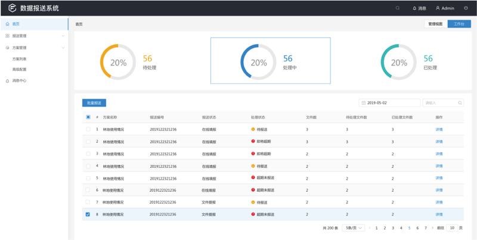Check the row 4 checkbox
The height and width of the screenshot is (240, 477).
(x=88, y=166)
